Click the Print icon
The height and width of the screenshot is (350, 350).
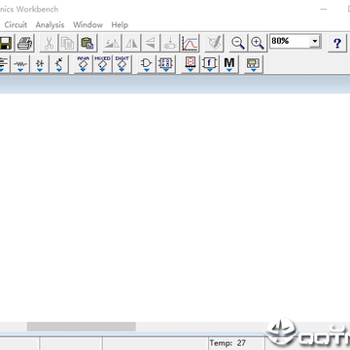pyautogui.click(x=24, y=43)
